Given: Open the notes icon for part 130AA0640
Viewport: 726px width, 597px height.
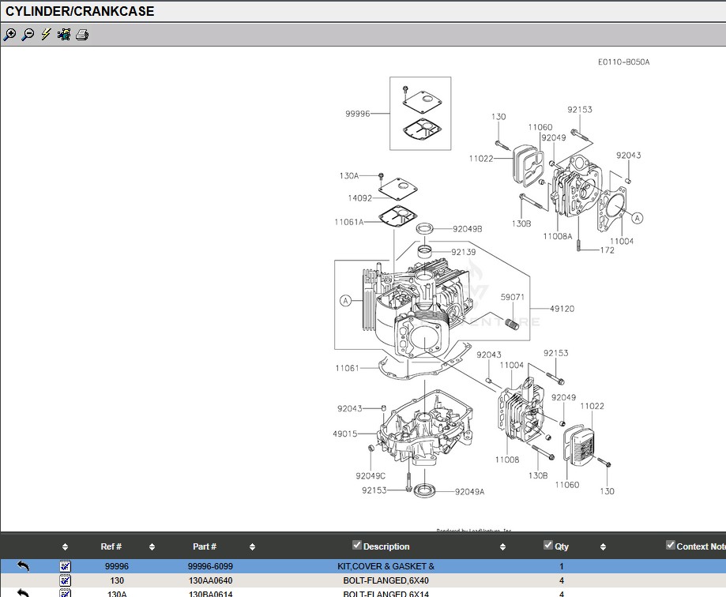Looking at the screenshot, I should tap(66, 580).
